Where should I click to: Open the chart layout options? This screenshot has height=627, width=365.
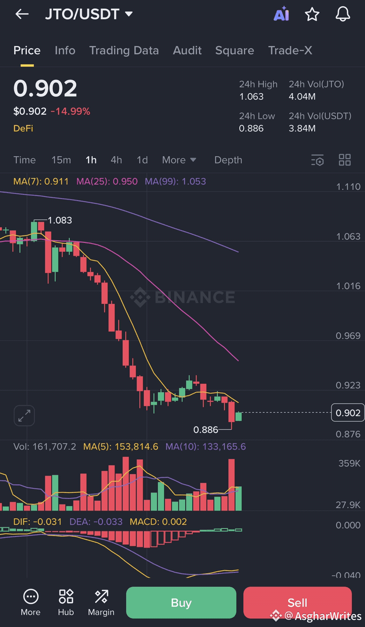pyautogui.click(x=345, y=160)
